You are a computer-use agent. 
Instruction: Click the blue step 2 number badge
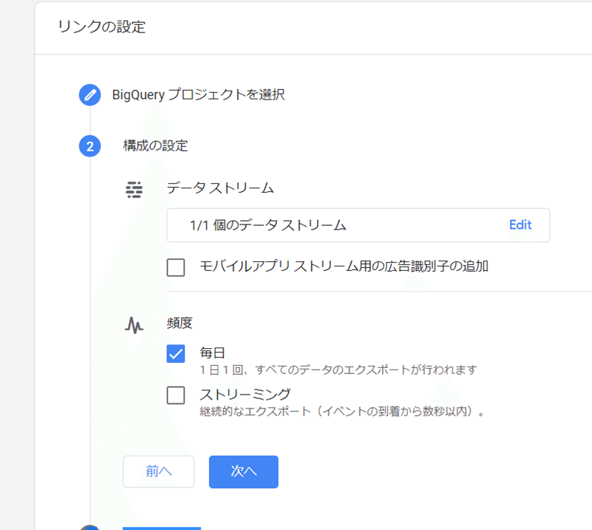tap(89, 146)
